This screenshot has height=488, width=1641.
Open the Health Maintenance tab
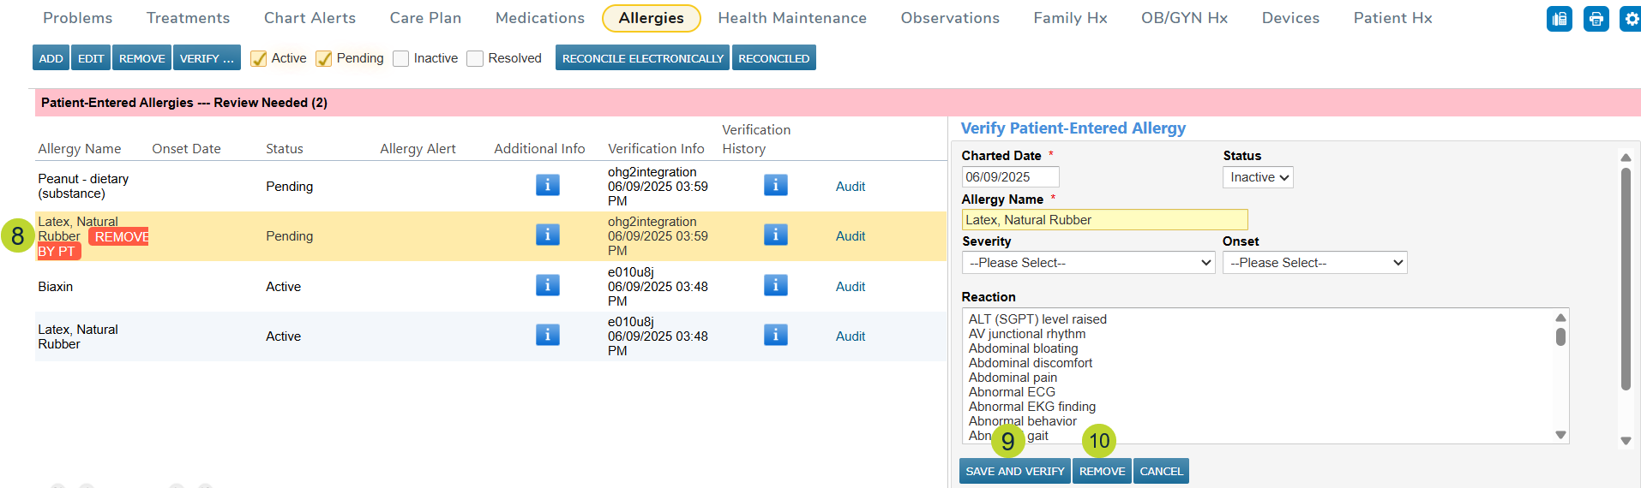pos(791,18)
